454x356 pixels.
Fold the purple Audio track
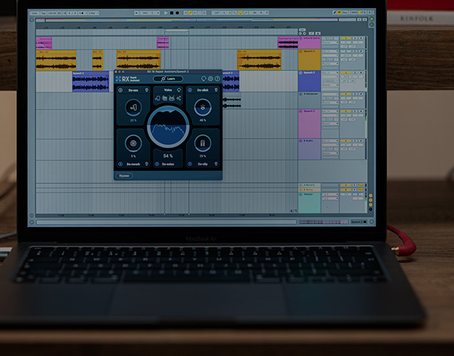[x=300, y=141]
